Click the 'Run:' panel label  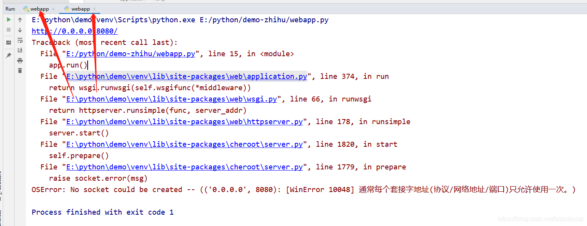pos(11,9)
